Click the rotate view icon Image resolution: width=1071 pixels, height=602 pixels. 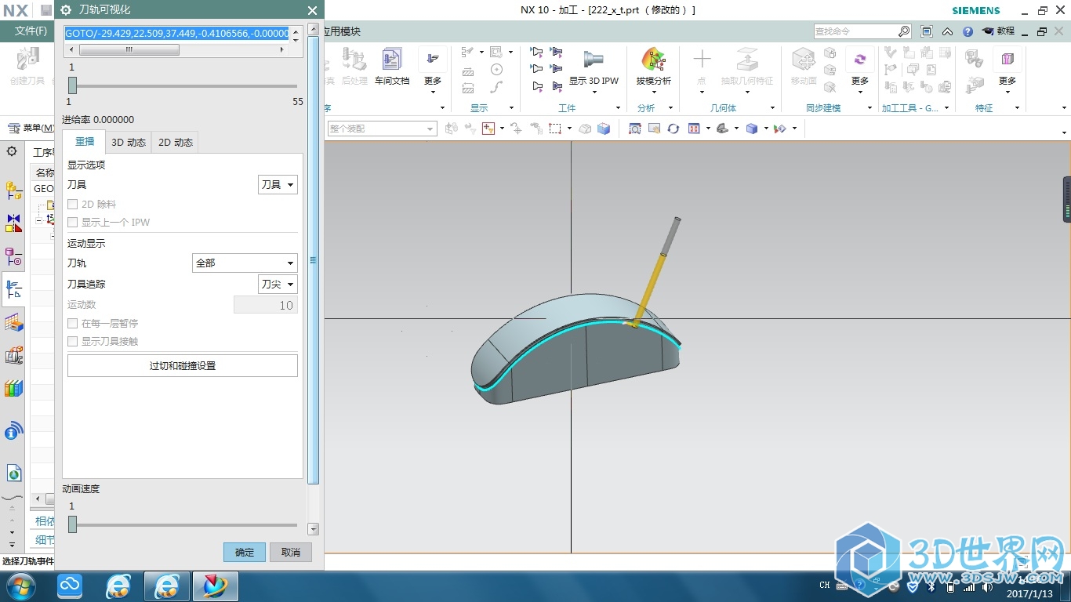coord(673,129)
